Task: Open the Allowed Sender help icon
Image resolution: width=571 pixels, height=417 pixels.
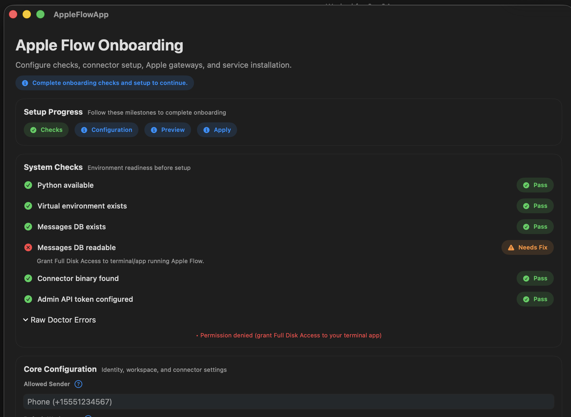Action: pyautogui.click(x=78, y=384)
